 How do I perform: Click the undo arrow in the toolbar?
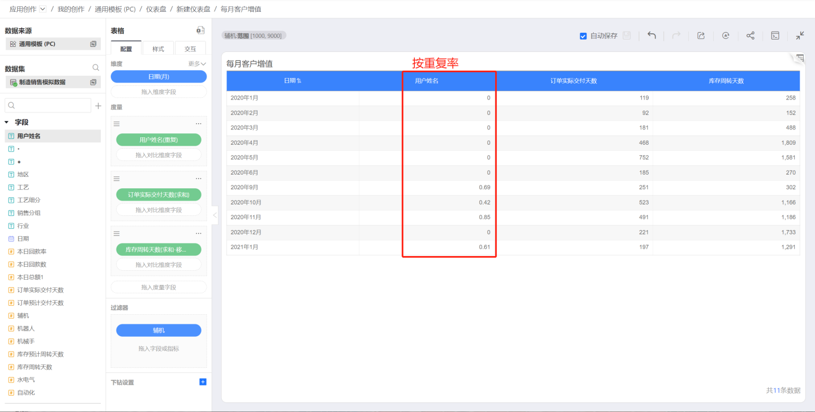coord(651,36)
